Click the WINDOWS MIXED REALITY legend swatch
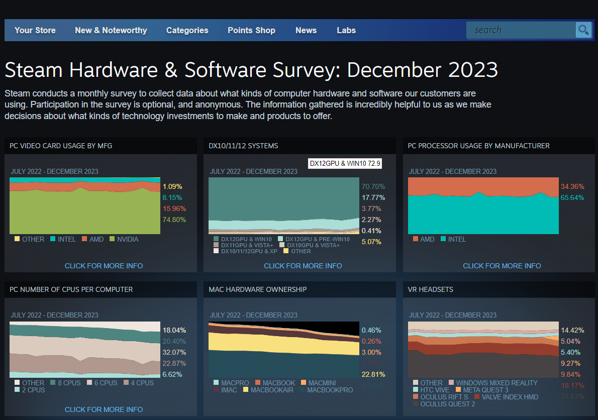 click(x=451, y=383)
